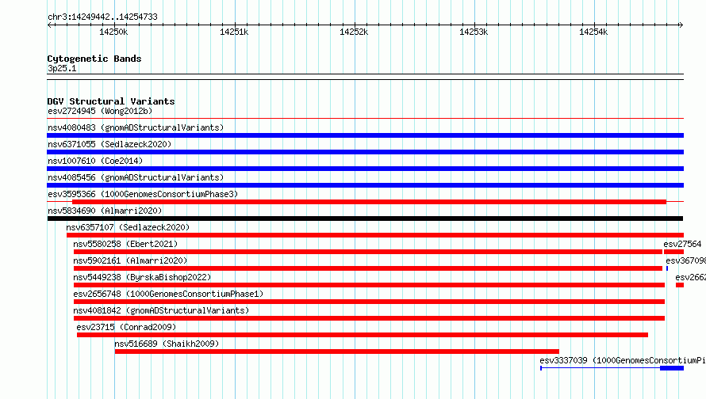Open the nsv5449238 (ByrskaBishop2022) label
The height and width of the screenshot is (399, 706).
point(142,277)
